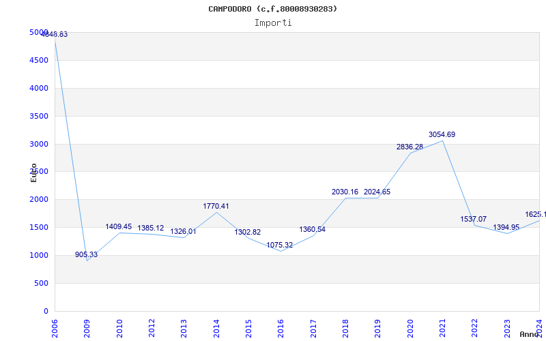Click the Anno x-axis title
Viewport: 546px width, 341px height.
click(530, 334)
